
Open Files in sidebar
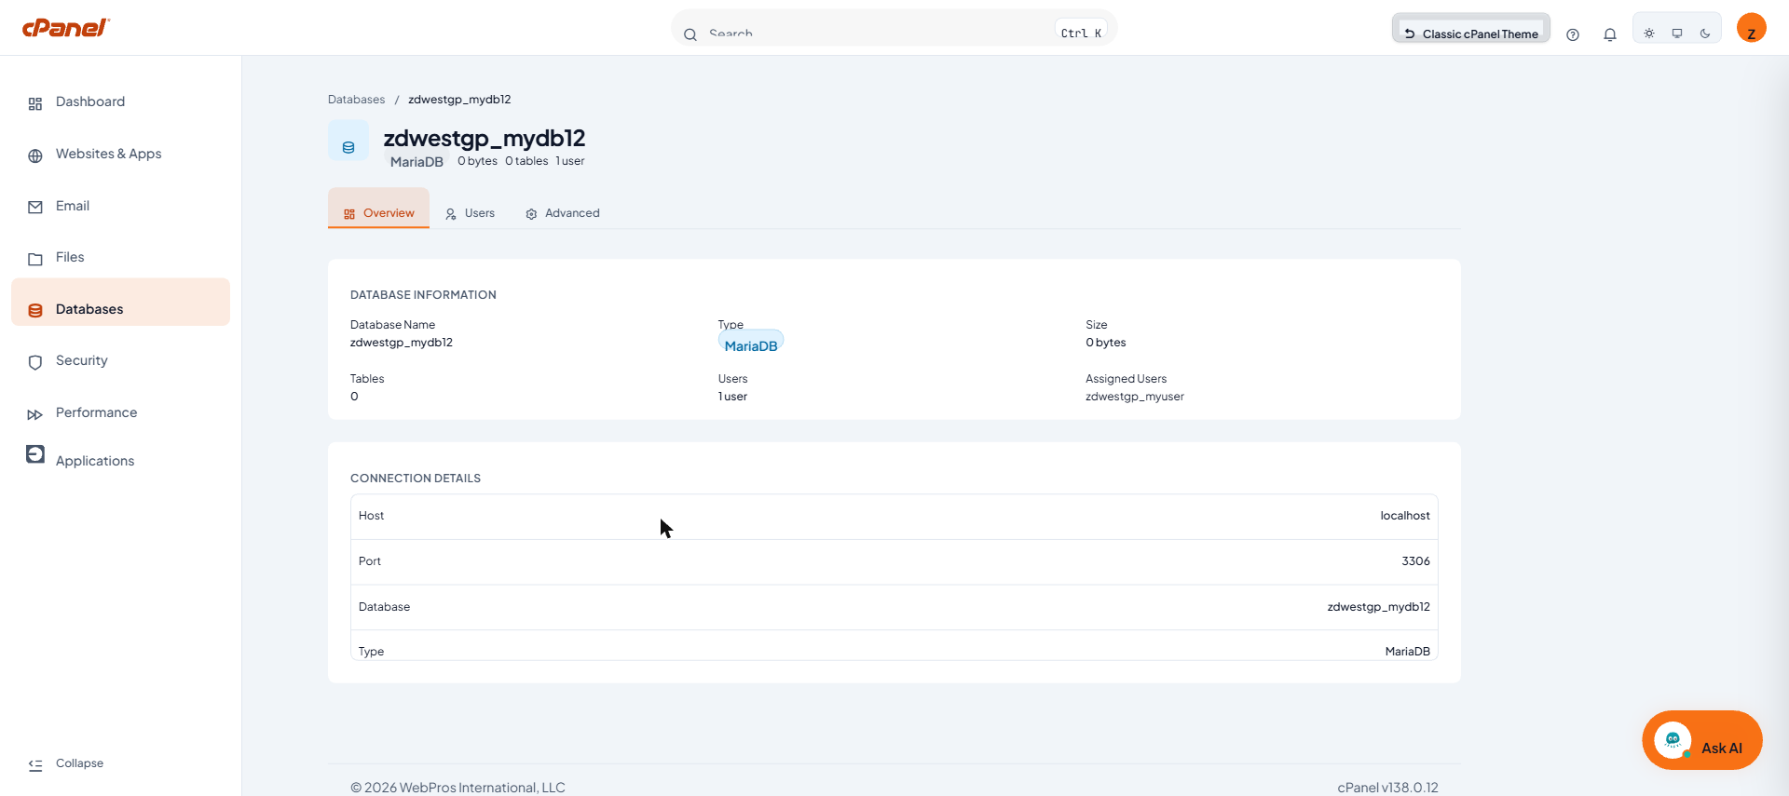(120, 258)
